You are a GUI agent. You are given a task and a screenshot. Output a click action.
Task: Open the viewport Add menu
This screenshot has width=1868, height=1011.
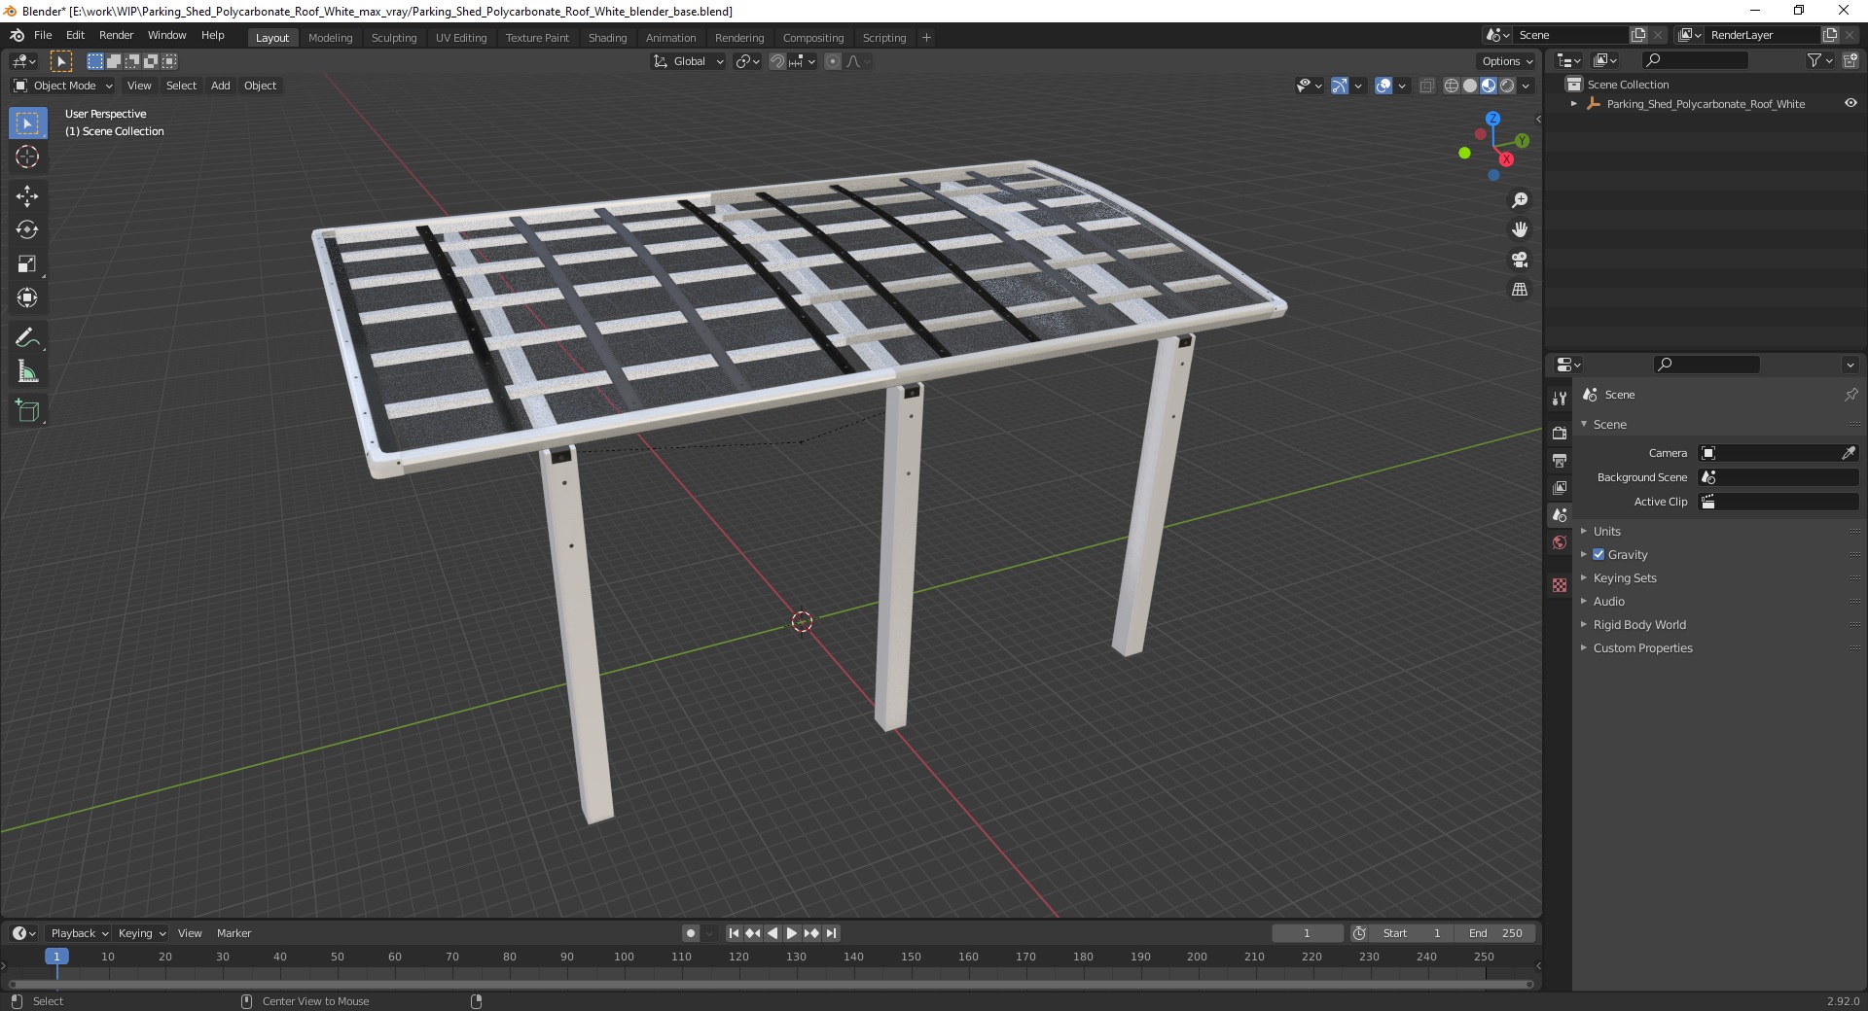[221, 86]
